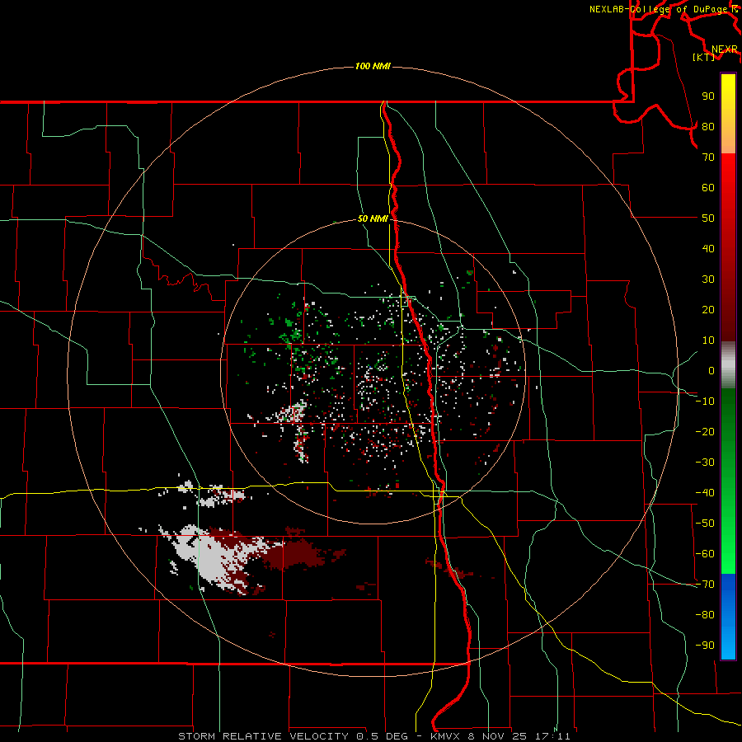
Task: Pick the blue segment at the scale bottom
Action: pos(728,617)
